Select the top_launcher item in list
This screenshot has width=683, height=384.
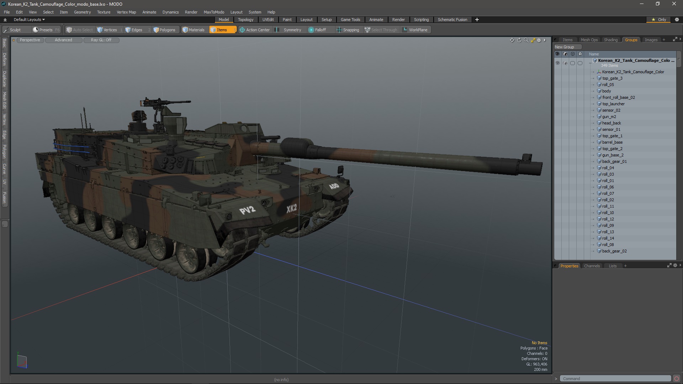click(613, 104)
